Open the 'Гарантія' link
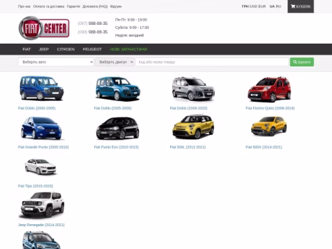This screenshot has height=249, width=332. click(73, 6)
